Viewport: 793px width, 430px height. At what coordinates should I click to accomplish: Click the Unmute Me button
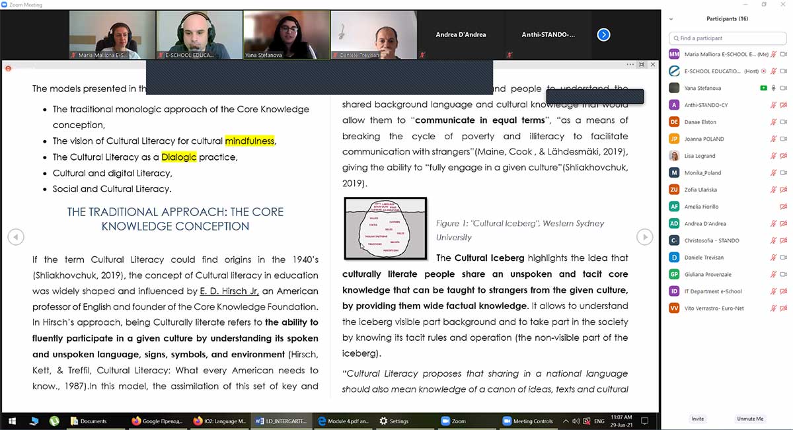(x=750, y=419)
